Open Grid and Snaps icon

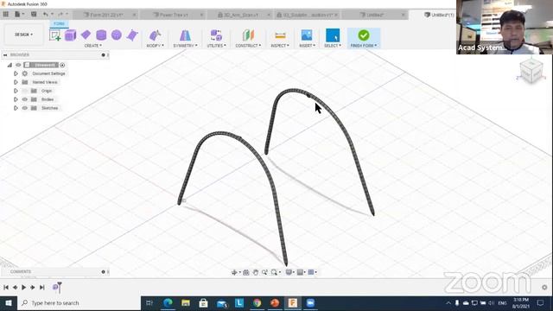(300, 272)
